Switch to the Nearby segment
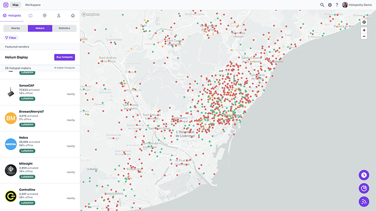The width and height of the screenshot is (376, 211). 16,28
